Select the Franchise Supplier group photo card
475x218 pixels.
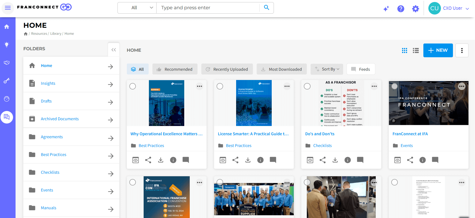[x=220, y=182]
